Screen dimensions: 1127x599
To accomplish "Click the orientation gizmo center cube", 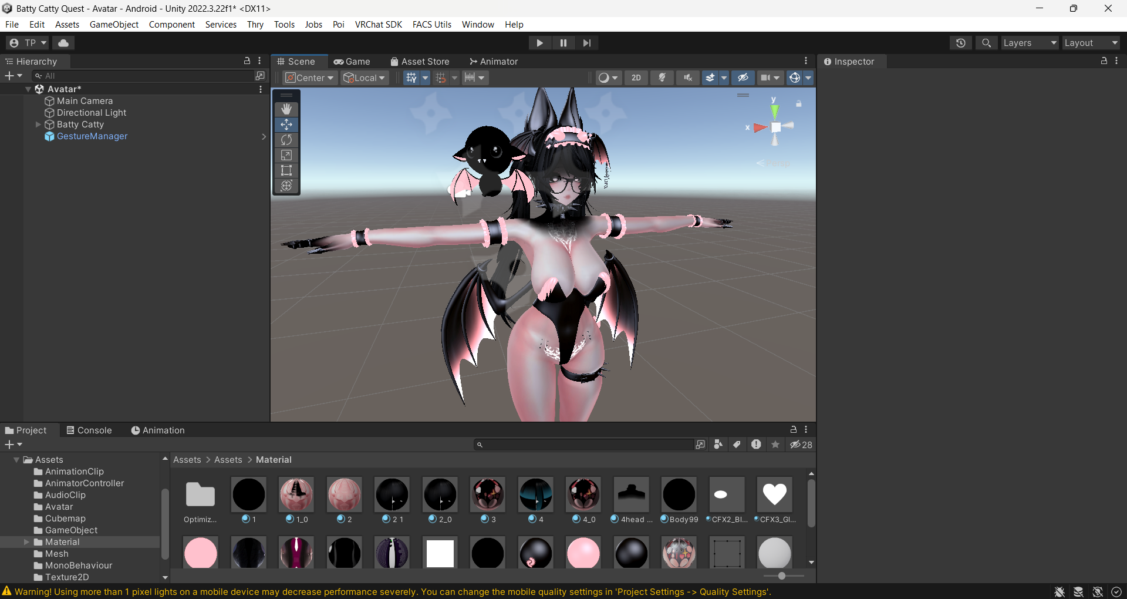I will coord(775,127).
